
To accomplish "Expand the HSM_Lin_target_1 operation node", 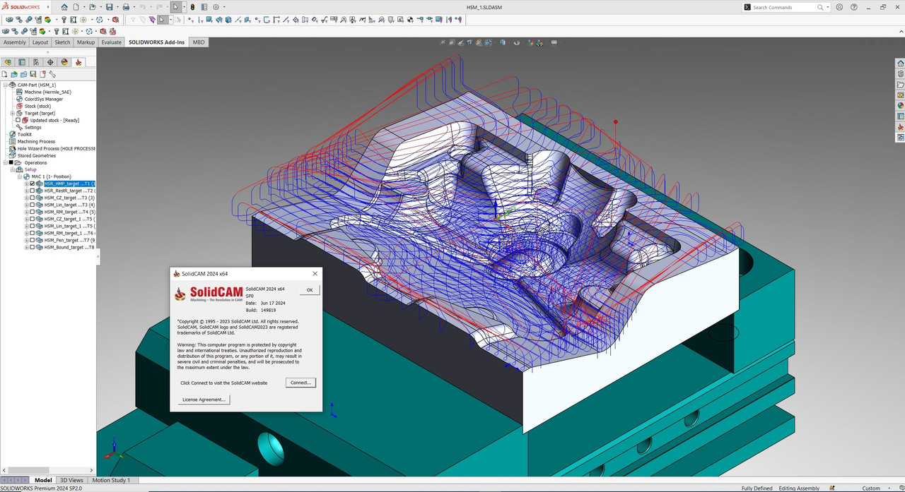I will tap(27, 226).
